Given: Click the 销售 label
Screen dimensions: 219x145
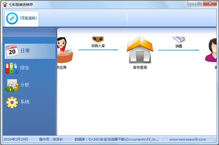Looking at the screenshot, I should [179, 46].
